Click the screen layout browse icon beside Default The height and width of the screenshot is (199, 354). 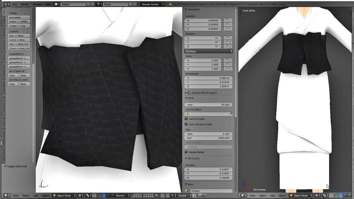57,4
